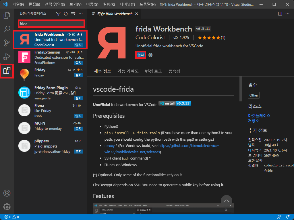Image resolution: width=294 pixels, height=220 pixels.
Task: Click the notifications bell in the status bar
Action: tap(288, 217)
